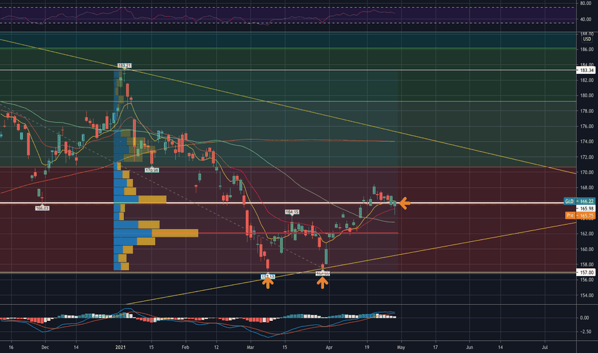Click the Jun label on time axis
The image size is (598, 353).
(470, 347)
